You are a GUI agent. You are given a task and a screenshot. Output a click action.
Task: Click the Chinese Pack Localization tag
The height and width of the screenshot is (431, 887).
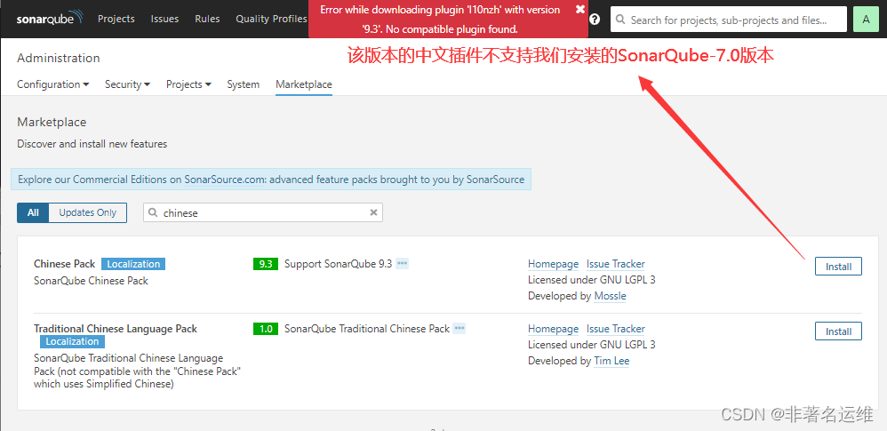click(133, 264)
